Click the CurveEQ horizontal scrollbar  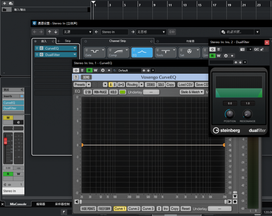click(153, 202)
